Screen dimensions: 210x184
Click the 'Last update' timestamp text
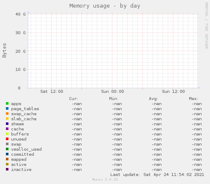(x=157, y=175)
